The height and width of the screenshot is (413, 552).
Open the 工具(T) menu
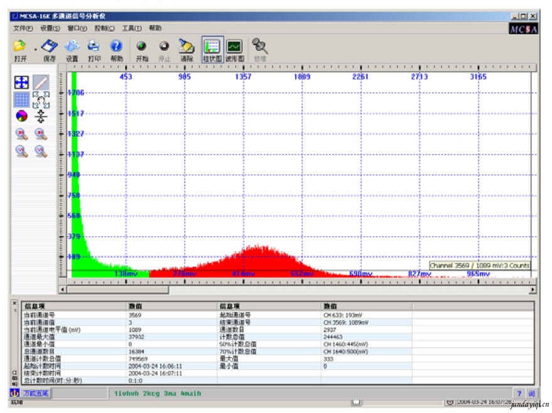(x=131, y=28)
